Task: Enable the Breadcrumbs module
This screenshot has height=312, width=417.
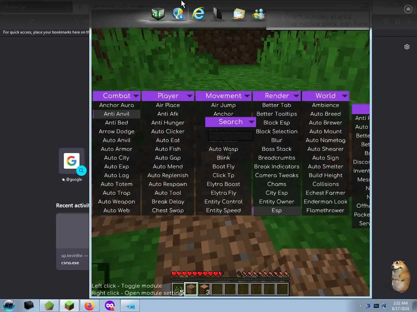Action: coord(277,158)
